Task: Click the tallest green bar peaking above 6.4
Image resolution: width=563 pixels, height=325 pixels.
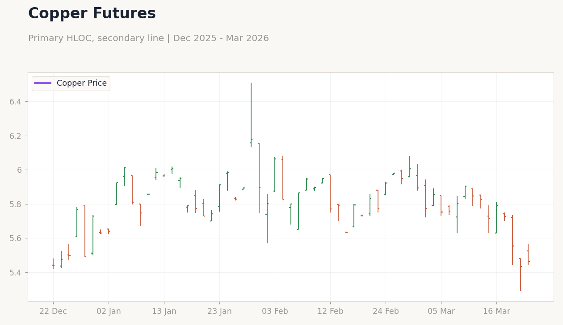Action: [251, 115]
